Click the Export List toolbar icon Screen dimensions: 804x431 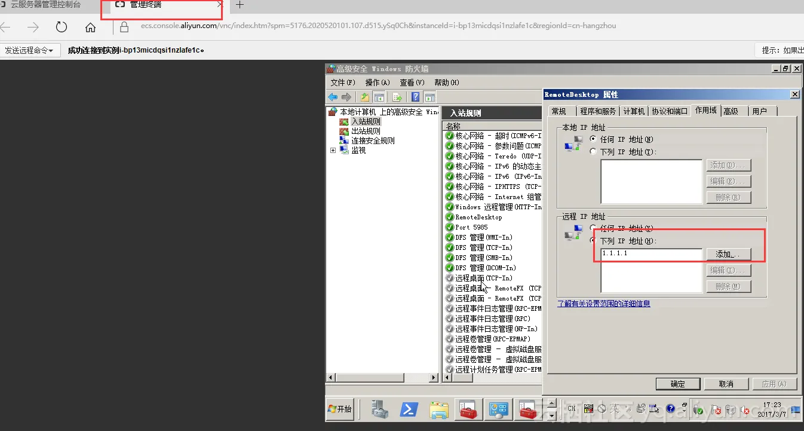[397, 97]
